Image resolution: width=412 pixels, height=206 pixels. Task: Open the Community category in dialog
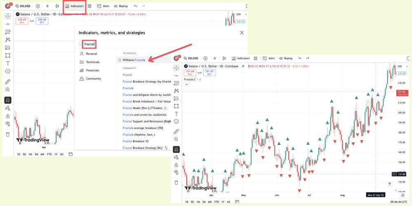93,79
